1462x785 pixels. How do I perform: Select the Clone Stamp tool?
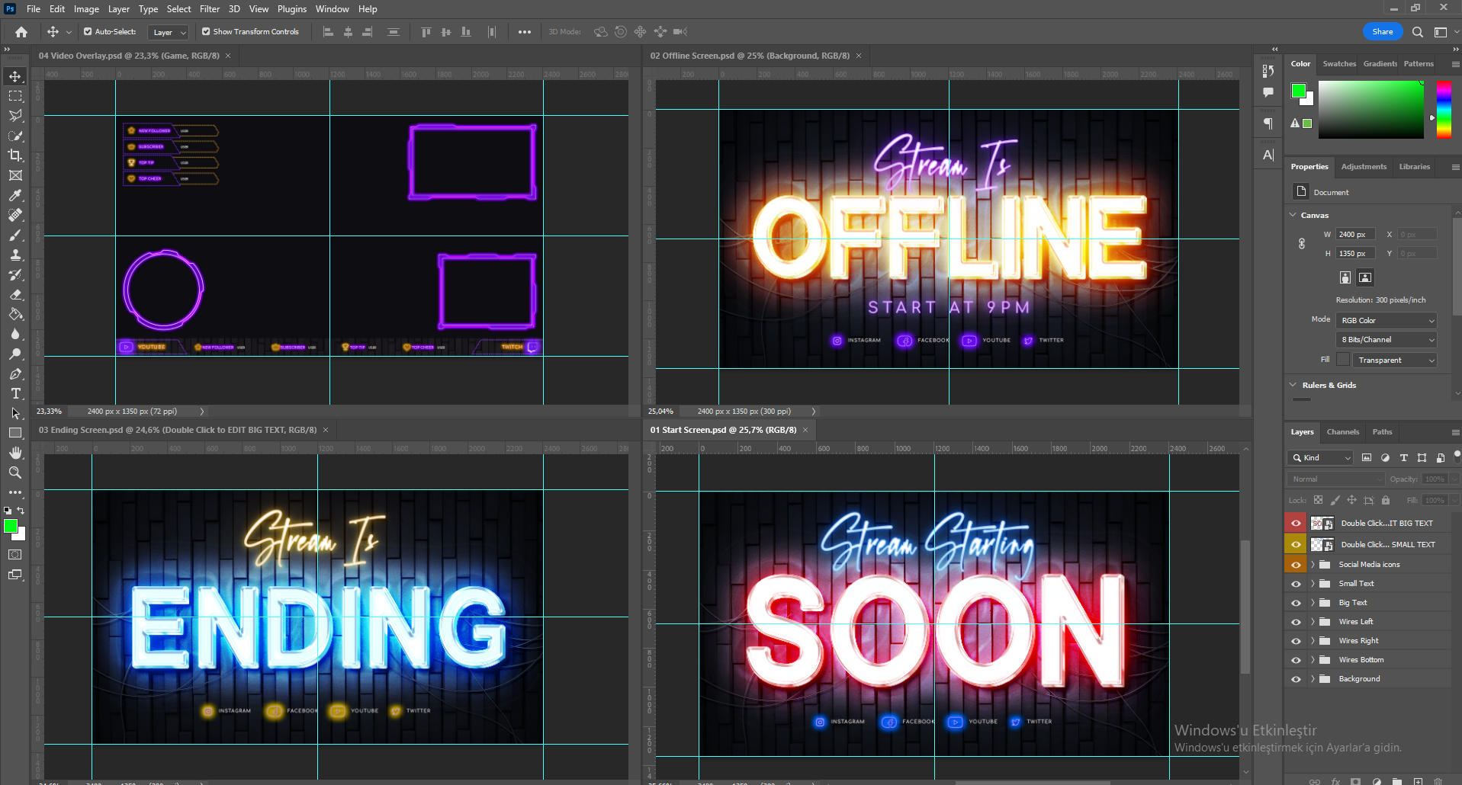tap(15, 255)
